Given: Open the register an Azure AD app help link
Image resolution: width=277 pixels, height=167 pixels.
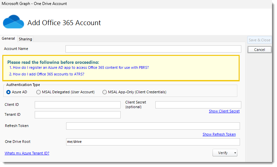Looking at the screenshot, I should [81, 67].
